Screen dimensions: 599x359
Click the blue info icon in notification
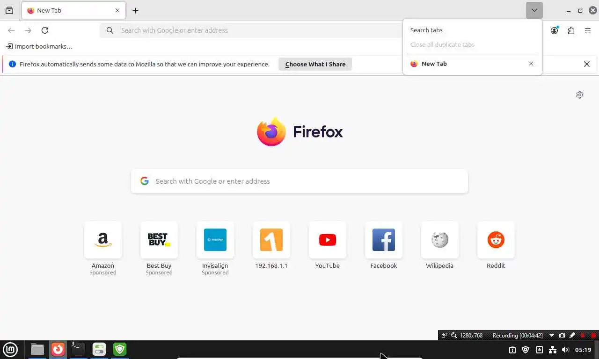[x=12, y=64]
